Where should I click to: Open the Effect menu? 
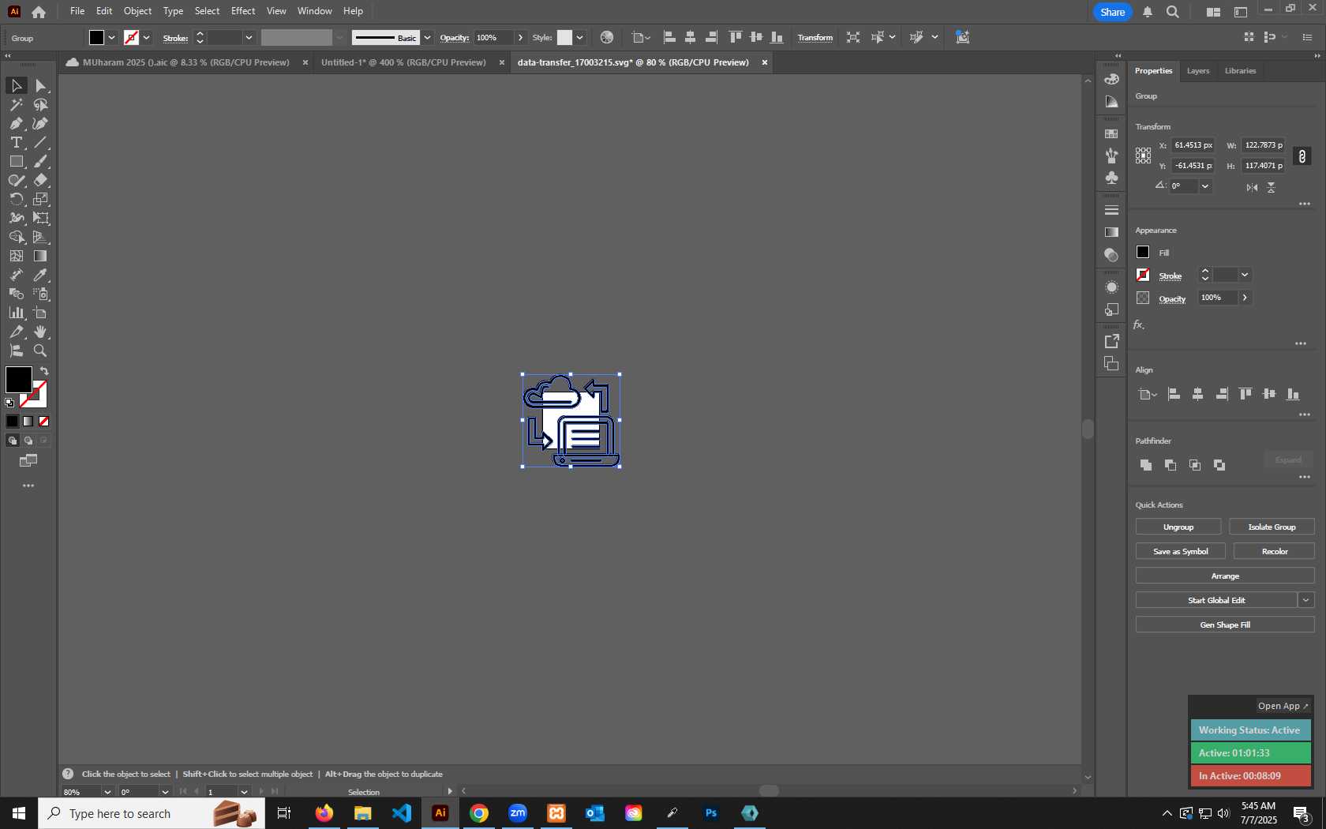[243, 11]
